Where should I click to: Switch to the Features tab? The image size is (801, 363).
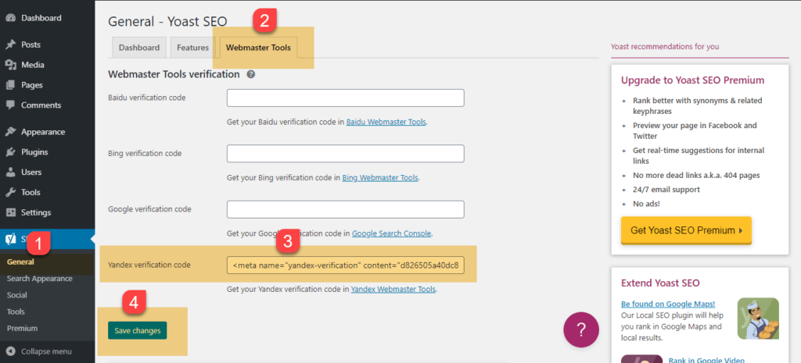(192, 48)
